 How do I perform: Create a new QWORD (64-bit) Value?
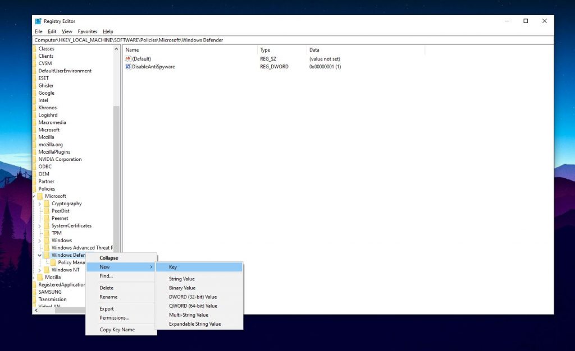coord(199,306)
